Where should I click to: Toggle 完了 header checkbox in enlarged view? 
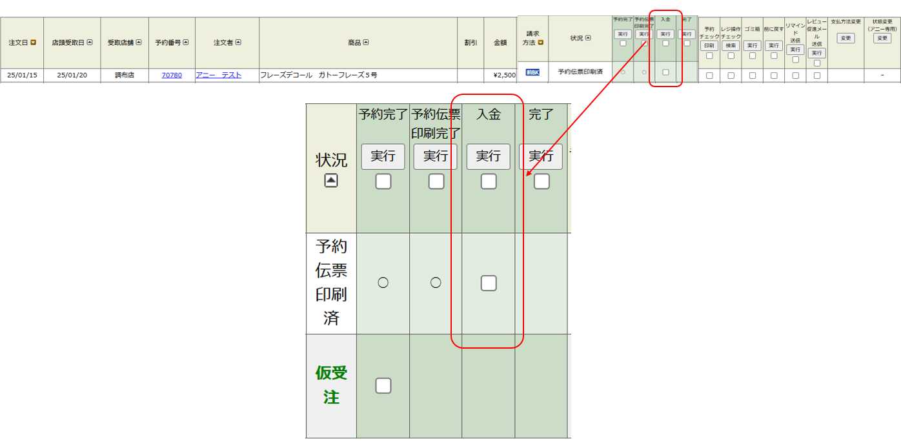pyautogui.click(x=542, y=181)
